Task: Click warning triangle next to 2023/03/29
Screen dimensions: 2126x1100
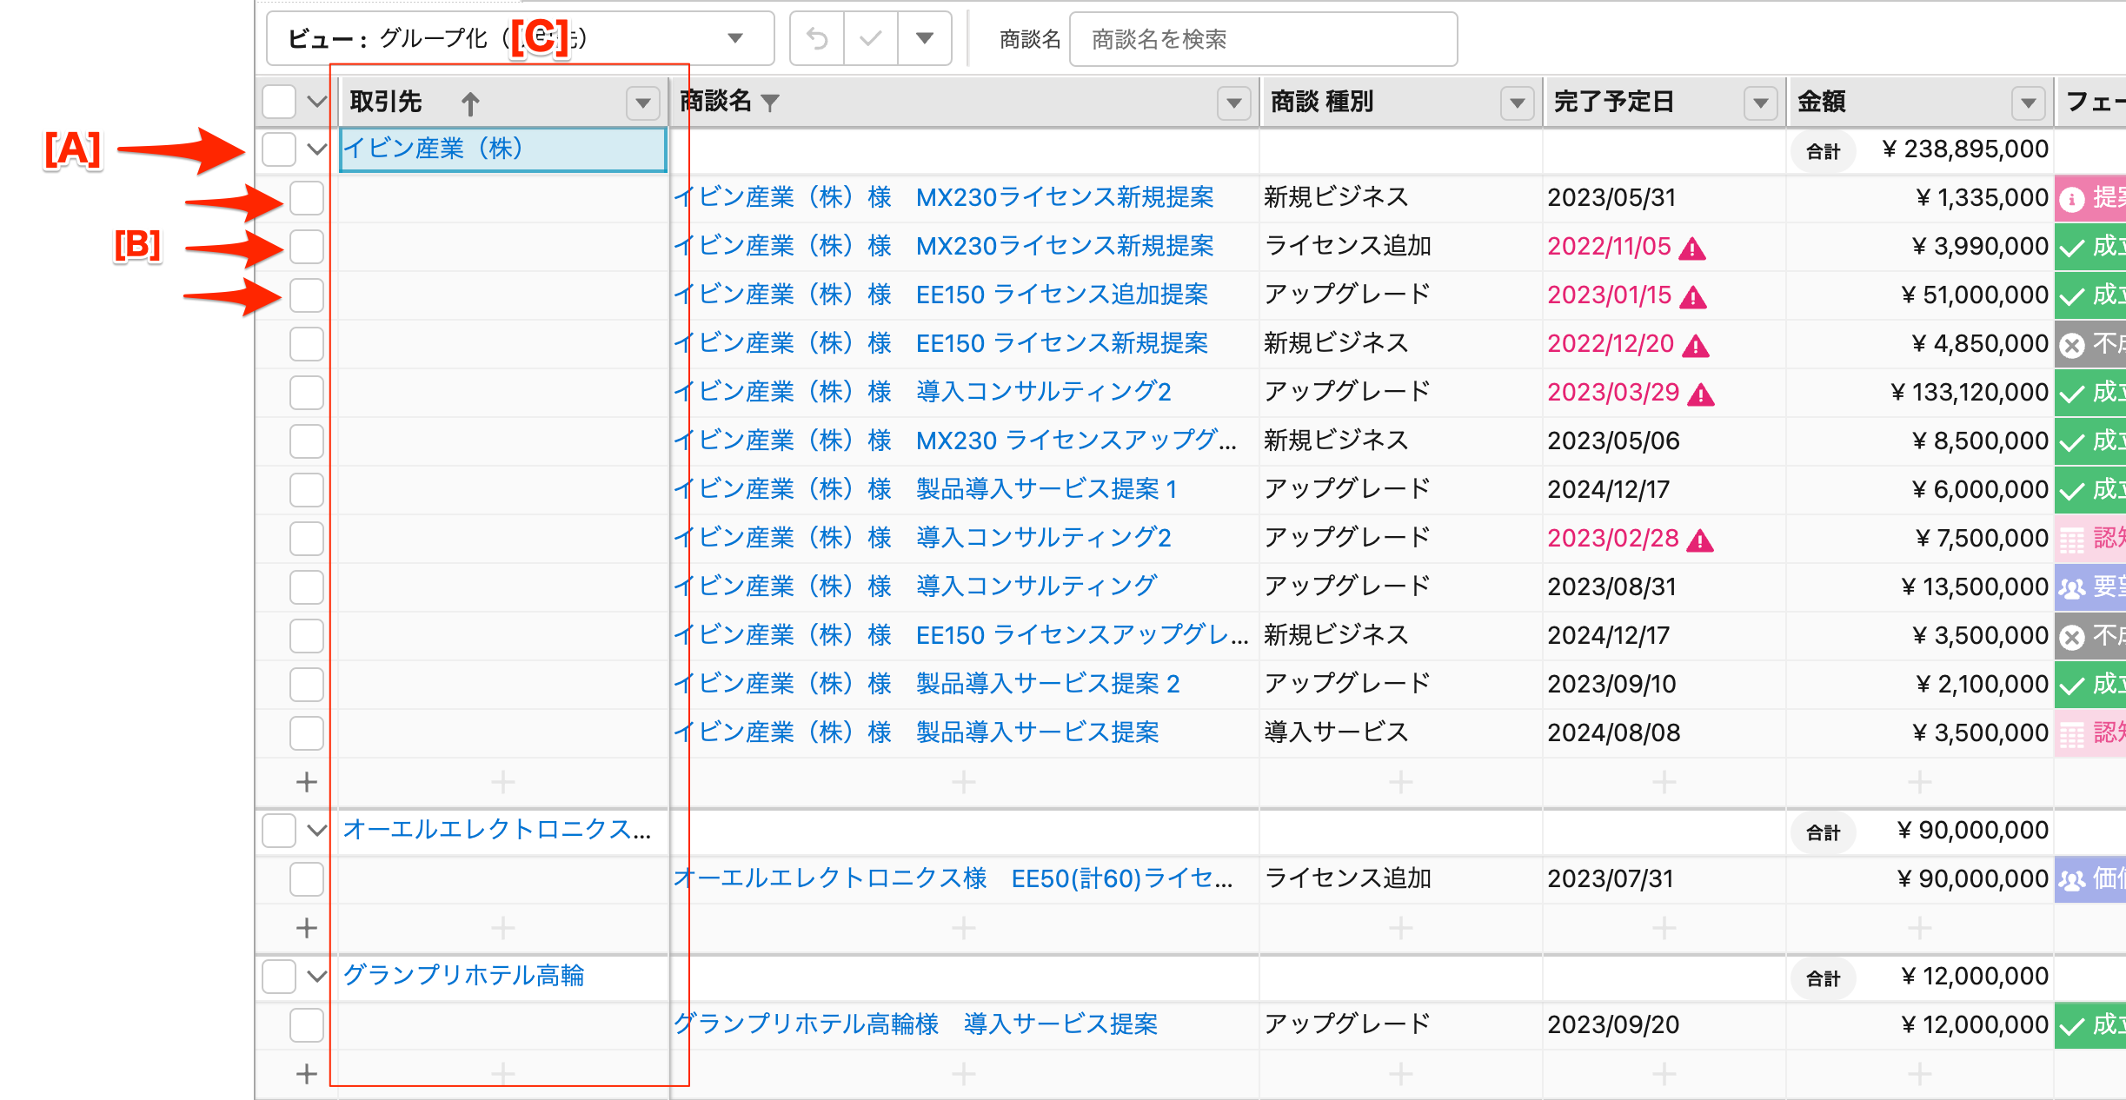Action: [x=1701, y=394]
